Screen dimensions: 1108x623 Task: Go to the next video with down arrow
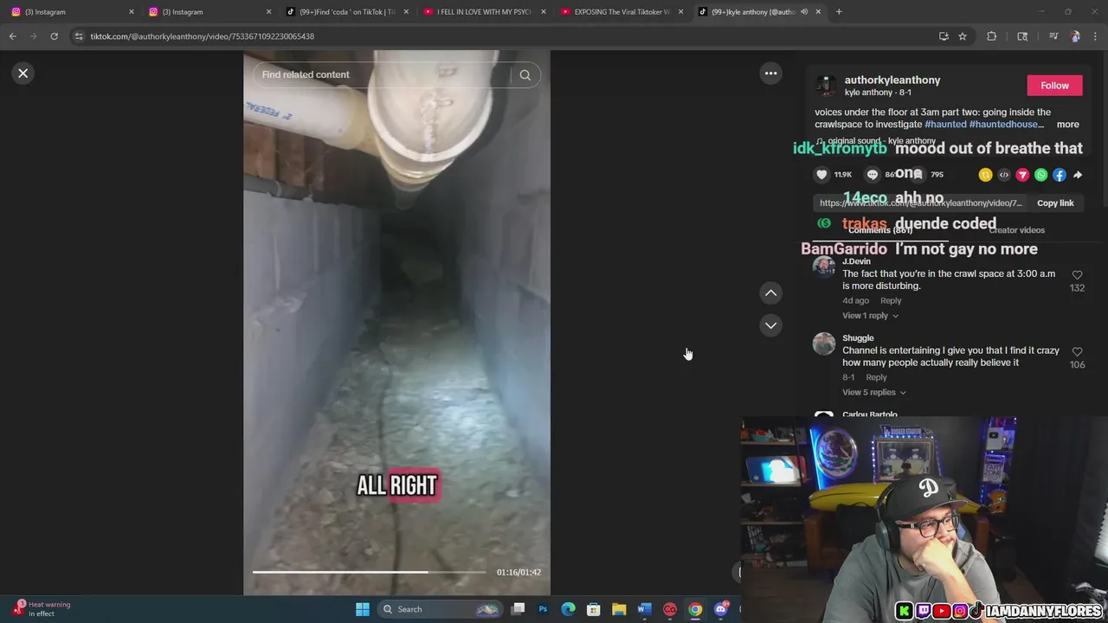coord(770,325)
